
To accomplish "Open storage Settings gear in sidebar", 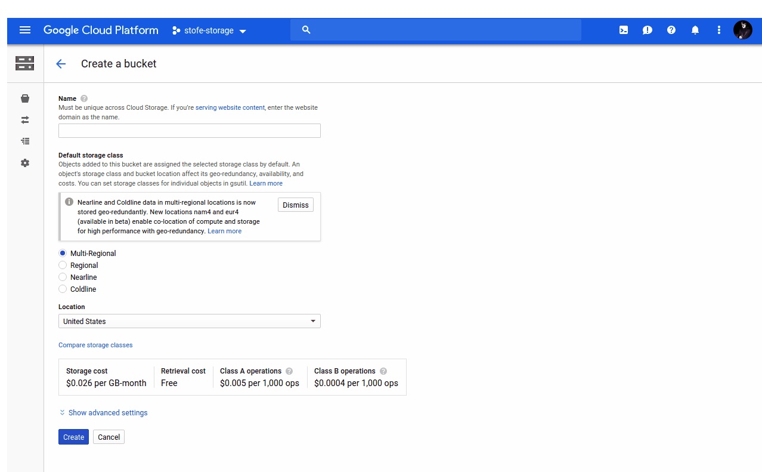I will pos(24,163).
